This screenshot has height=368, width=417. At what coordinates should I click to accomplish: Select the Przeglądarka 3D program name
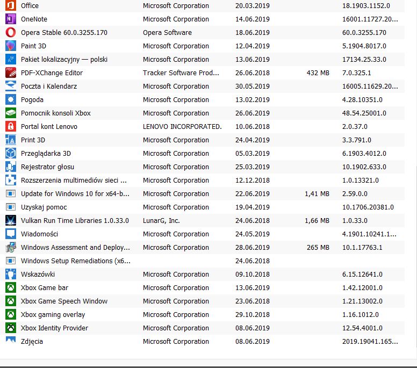pyautogui.click(x=46, y=154)
